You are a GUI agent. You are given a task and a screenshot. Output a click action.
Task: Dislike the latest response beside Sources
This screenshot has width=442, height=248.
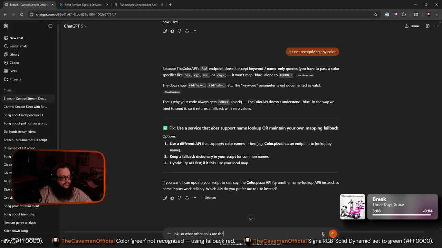[x=179, y=198]
